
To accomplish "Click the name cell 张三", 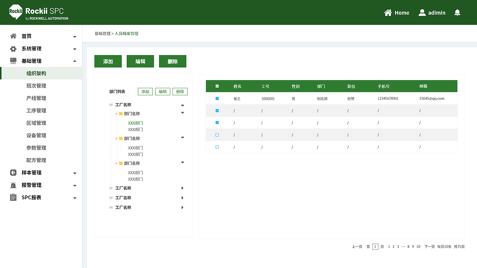I will pos(237,99).
